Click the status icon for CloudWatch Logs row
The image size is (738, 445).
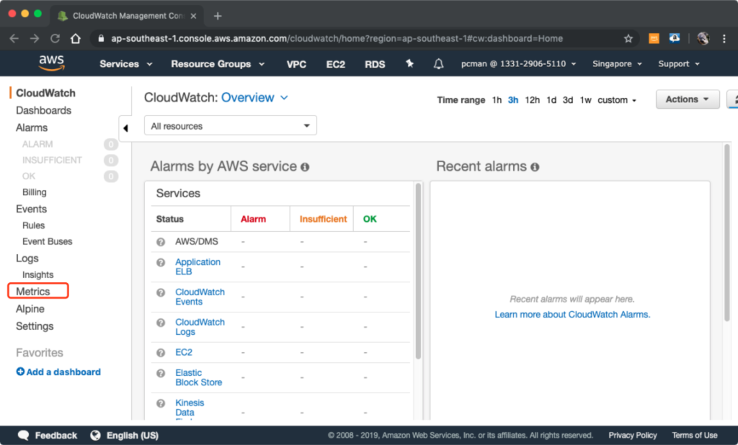pos(161,323)
